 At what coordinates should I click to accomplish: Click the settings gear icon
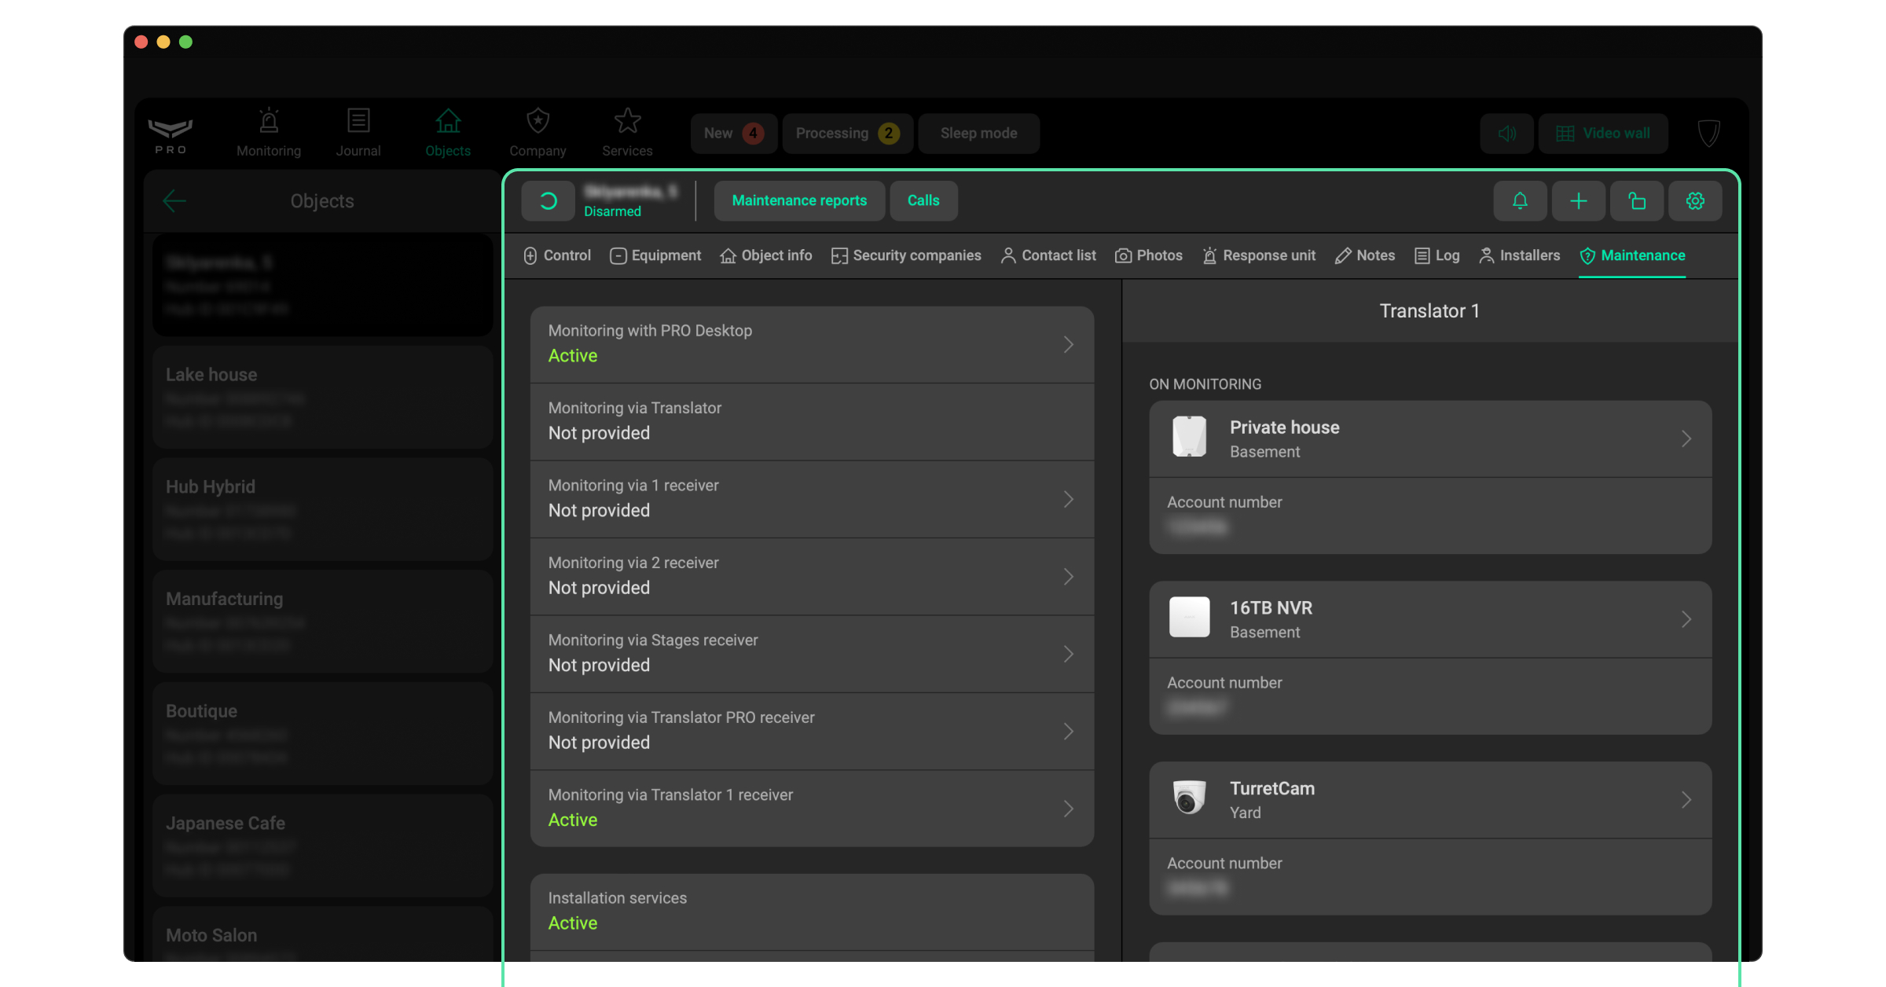point(1695,201)
